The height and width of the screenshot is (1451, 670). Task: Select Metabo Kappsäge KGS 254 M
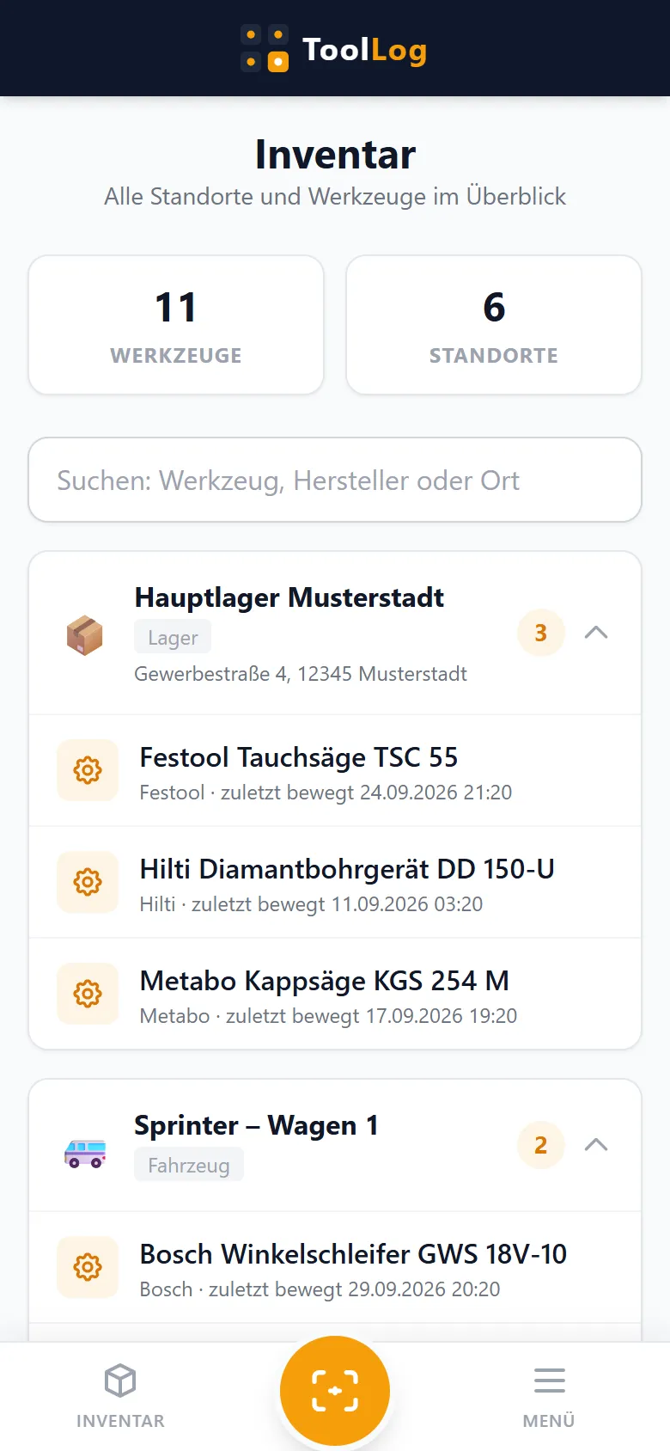coord(335,994)
